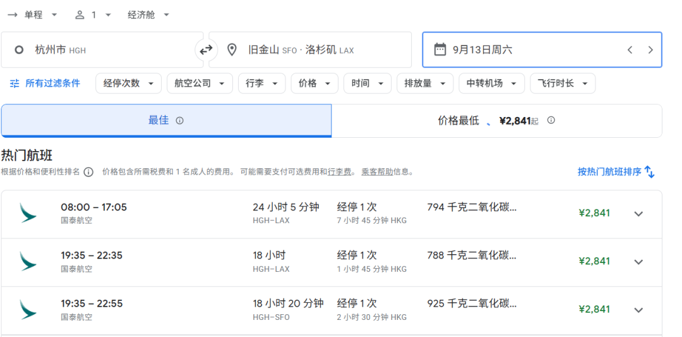Viewport: 682px width, 337px height.
Task: Open the 单程 trip type dropdown
Action: [x=33, y=15]
